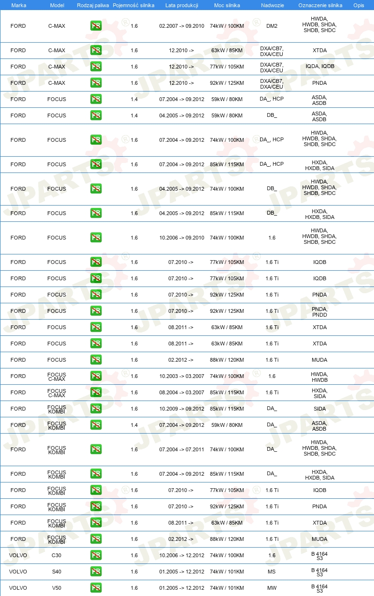Select the MS body cell
The image size is (374, 596).
[x=272, y=572]
